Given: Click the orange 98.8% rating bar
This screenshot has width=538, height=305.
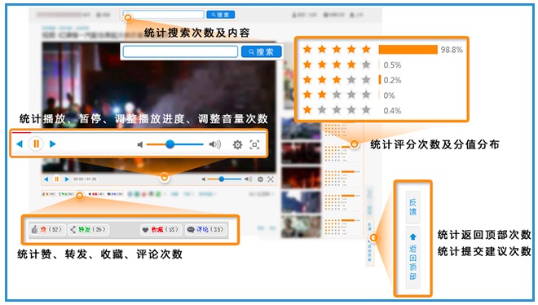Looking at the screenshot, I should (x=408, y=50).
